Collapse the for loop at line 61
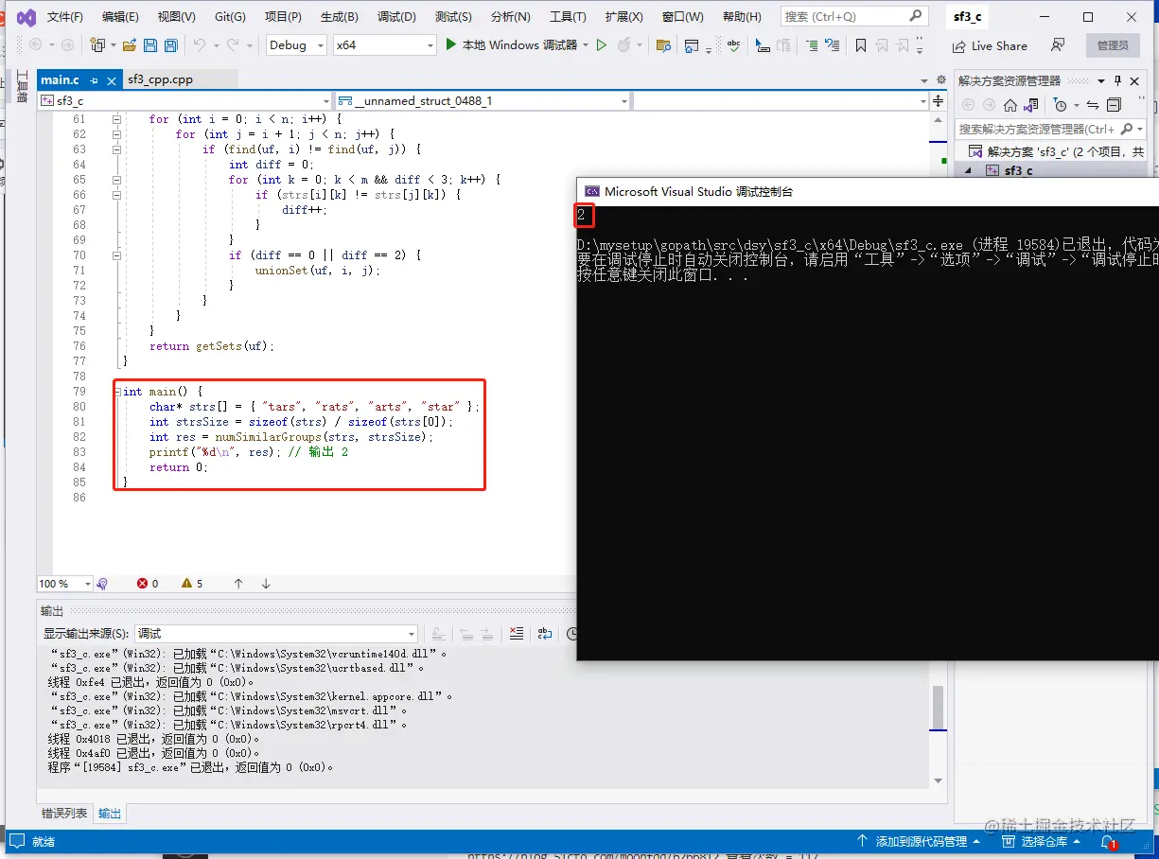1159x859 pixels. click(x=117, y=119)
